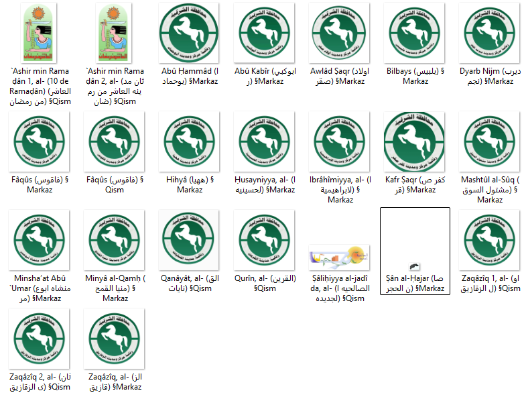Click the Mashtûl al-Sûq Markaz emblem icon

click(x=489, y=141)
